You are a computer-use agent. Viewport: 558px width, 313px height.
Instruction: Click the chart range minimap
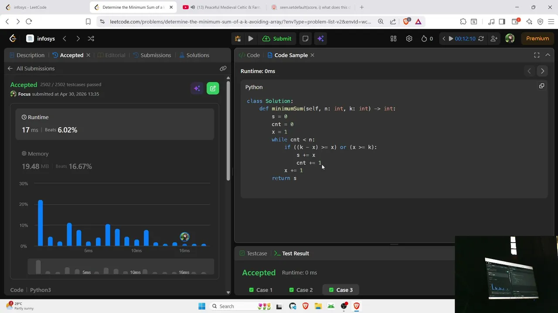point(121,266)
